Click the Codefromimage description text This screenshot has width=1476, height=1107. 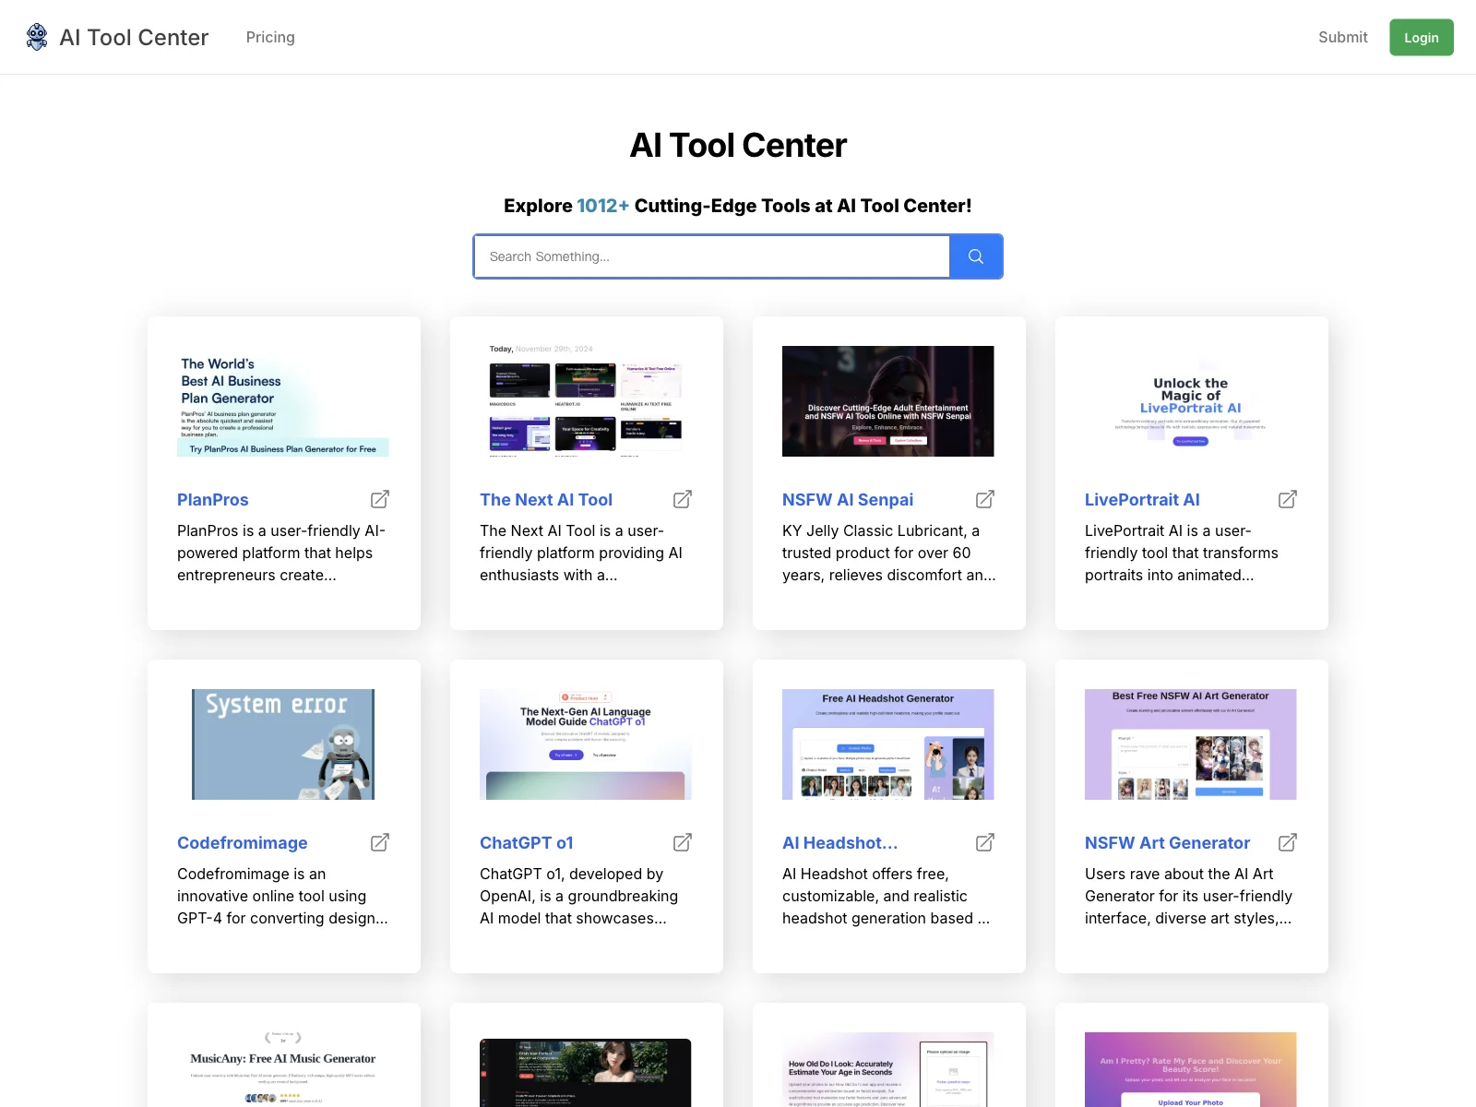[x=282, y=896]
